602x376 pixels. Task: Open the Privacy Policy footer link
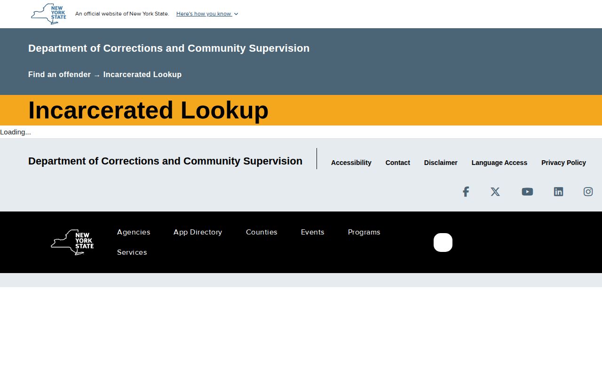coord(563,163)
